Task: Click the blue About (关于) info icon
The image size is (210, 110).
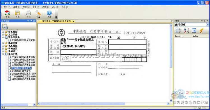Action: click(x=49, y=13)
